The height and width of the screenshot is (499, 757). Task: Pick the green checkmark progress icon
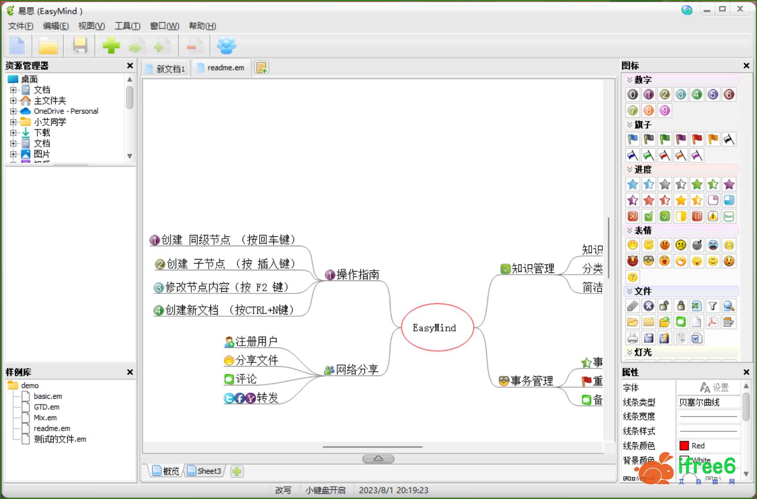[665, 216]
